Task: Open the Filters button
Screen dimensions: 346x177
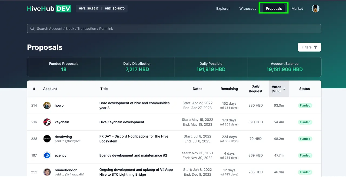Action: point(310,47)
